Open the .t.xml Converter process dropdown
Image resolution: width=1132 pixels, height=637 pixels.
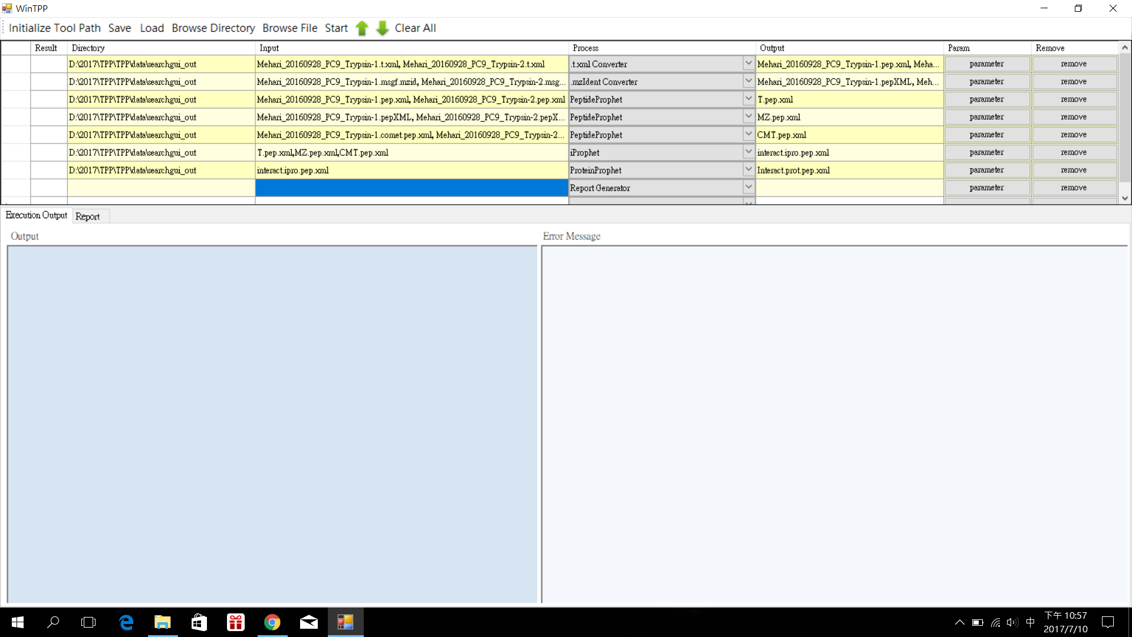point(748,64)
